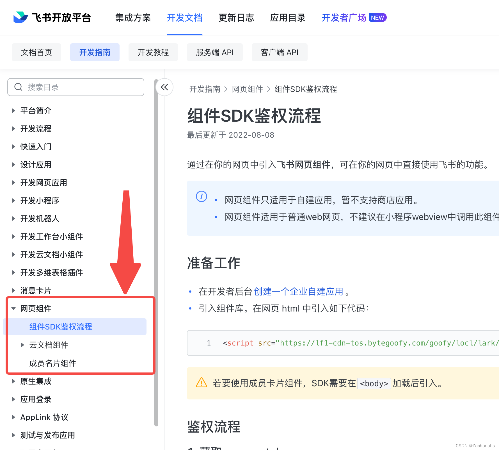Expand the 应用登录 tree arrow
This screenshot has width=499, height=450.
point(13,399)
